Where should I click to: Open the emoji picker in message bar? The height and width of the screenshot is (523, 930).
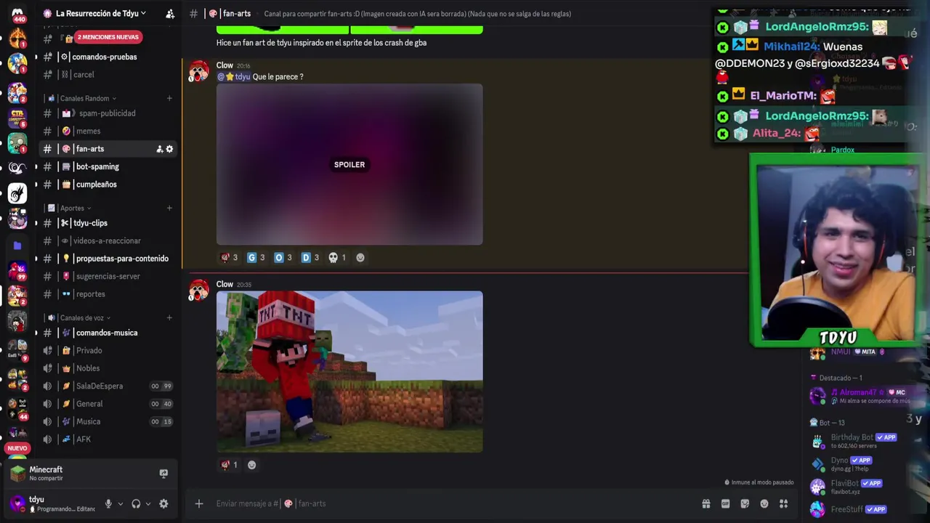point(764,503)
